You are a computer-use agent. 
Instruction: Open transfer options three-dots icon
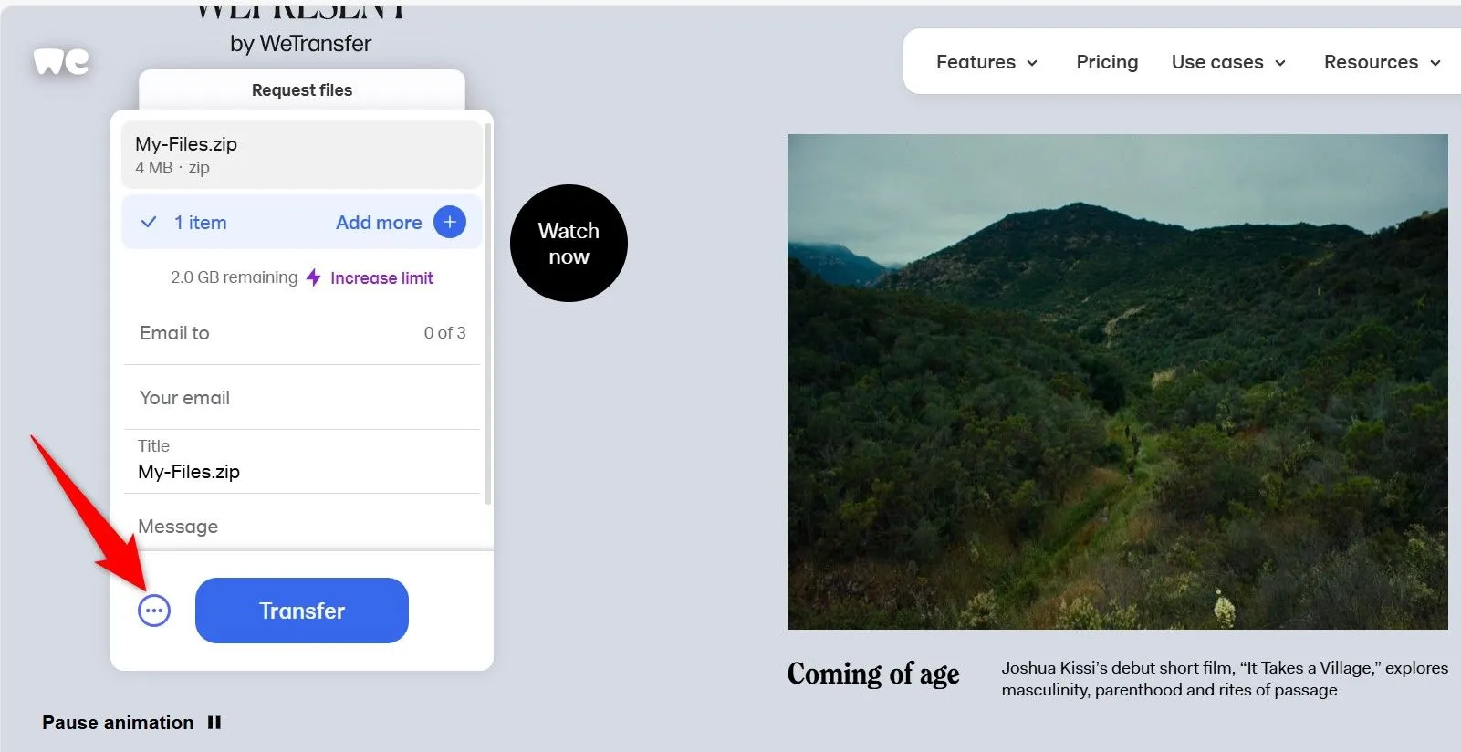(154, 611)
